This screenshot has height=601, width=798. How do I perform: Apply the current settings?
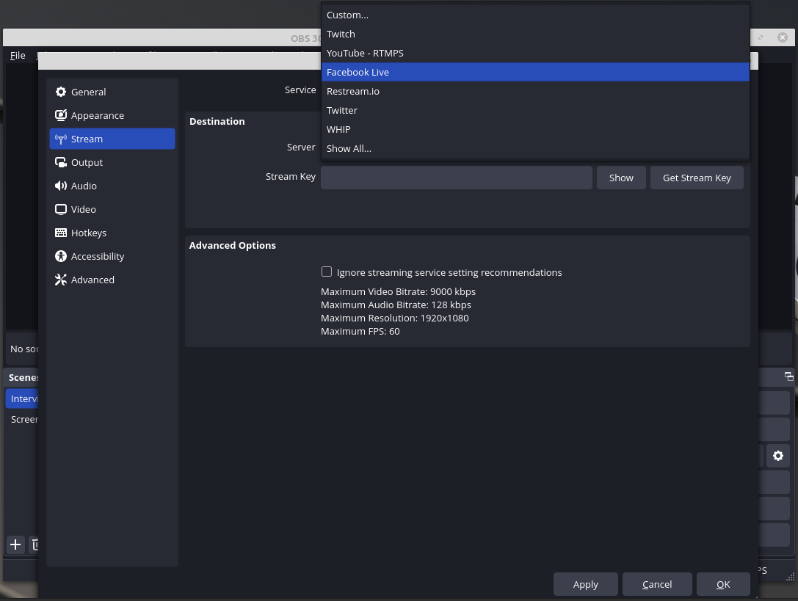coord(585,584)
